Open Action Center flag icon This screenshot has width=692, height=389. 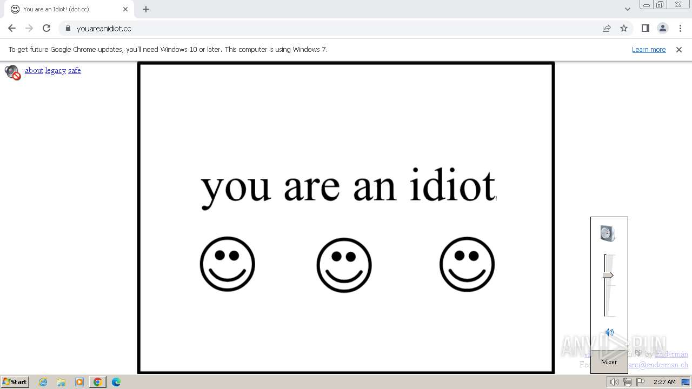pyautogui.click(x=641, y=382)
